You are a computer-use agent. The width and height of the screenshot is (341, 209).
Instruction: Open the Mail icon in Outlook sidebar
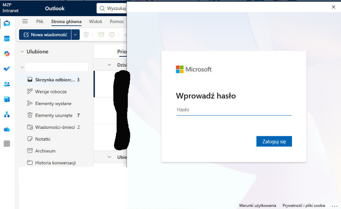(x=7, y=23)
